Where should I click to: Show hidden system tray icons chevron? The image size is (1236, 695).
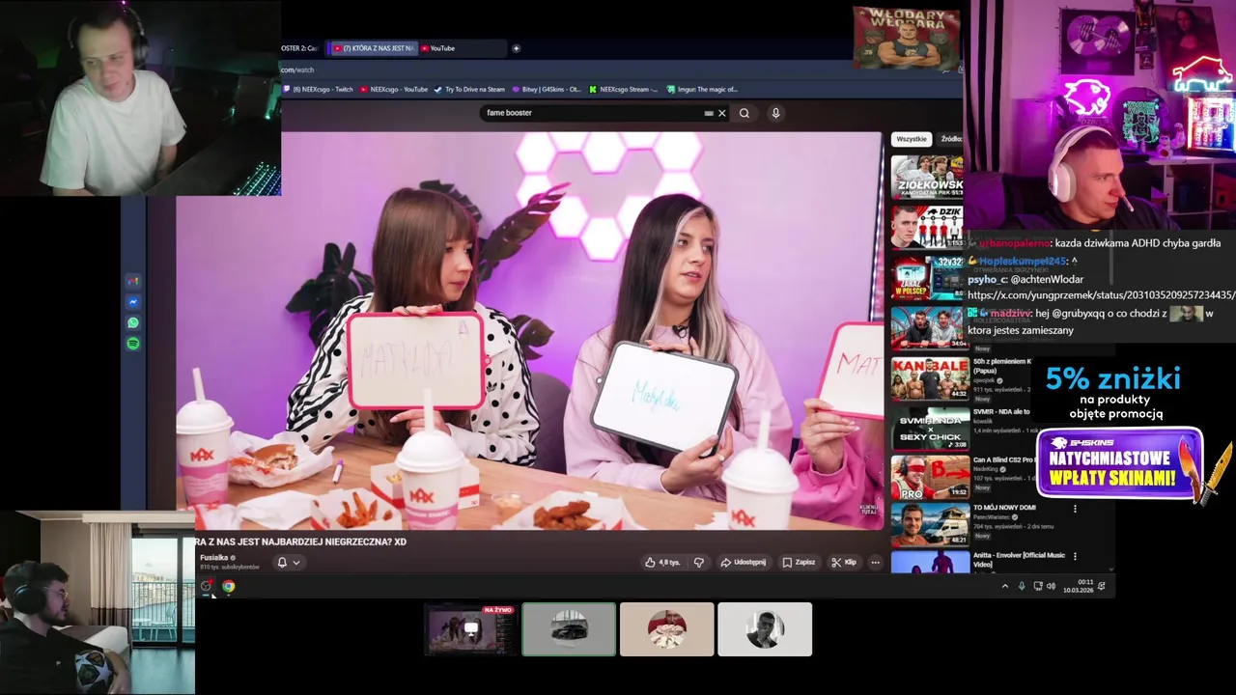click(1004, 586)
